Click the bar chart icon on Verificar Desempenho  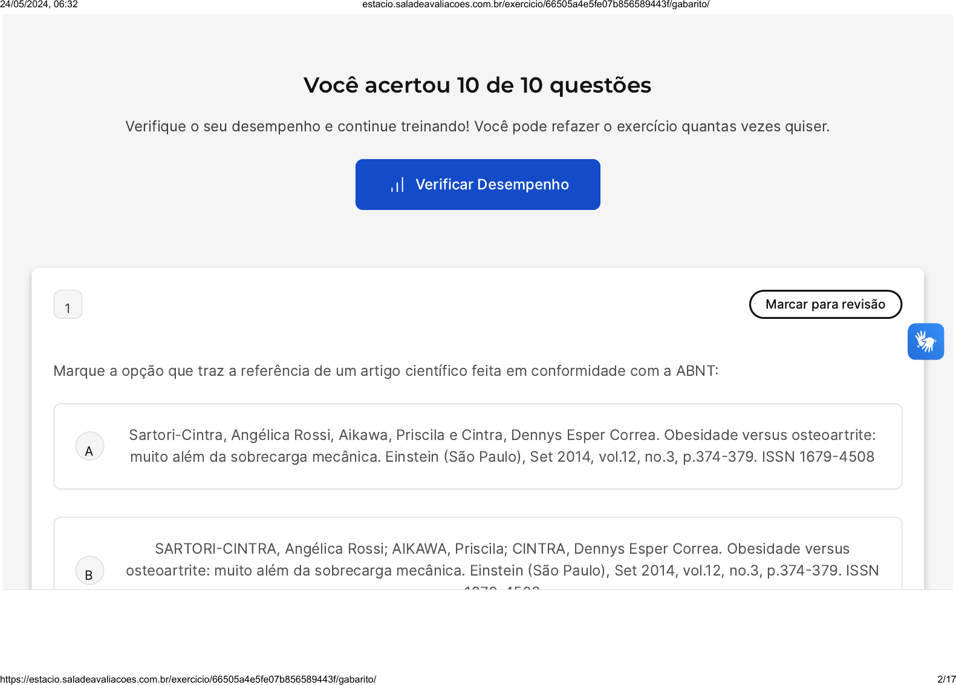point(397,185)
